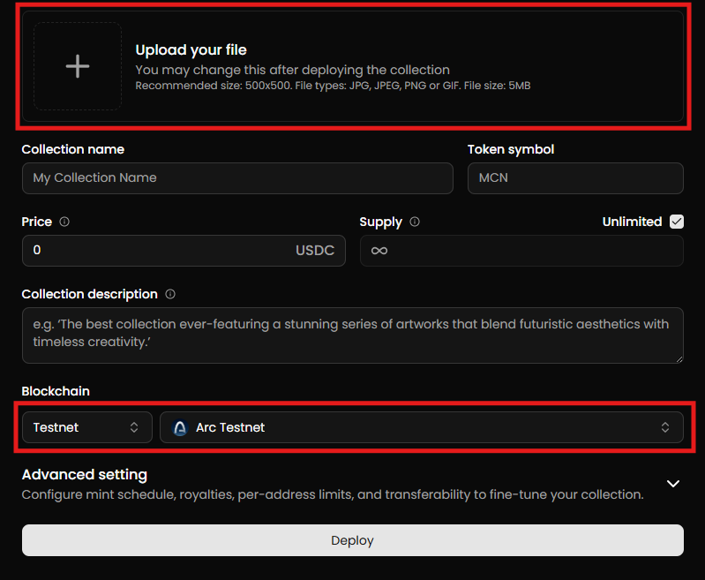Screen dimensions: 705x580
Task: Click the Collection description text area
Action: 351,335
